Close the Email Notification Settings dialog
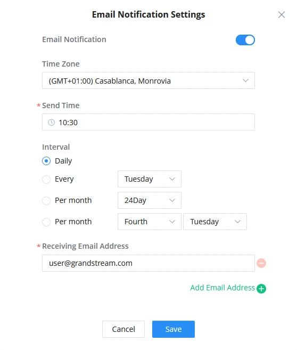The width and height of the screenshot is (297, 350). coord(282,15)
